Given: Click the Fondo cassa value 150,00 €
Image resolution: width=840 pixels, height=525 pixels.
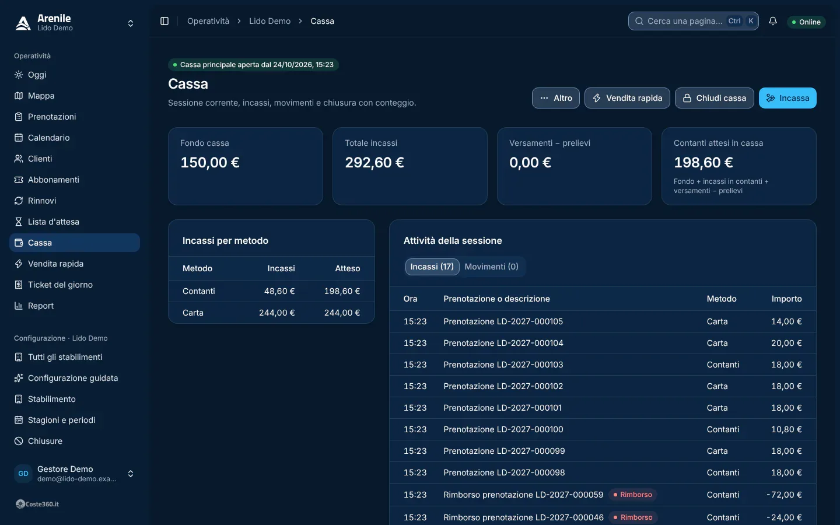Looking at the screenshot, I should [210, 162].
